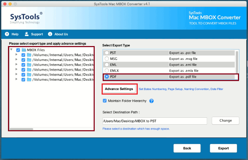Click the tree panel horizontal scrollbar
The height and width of the screenshot is (160, 248).
pyautogui.click(x=22, y=129)
